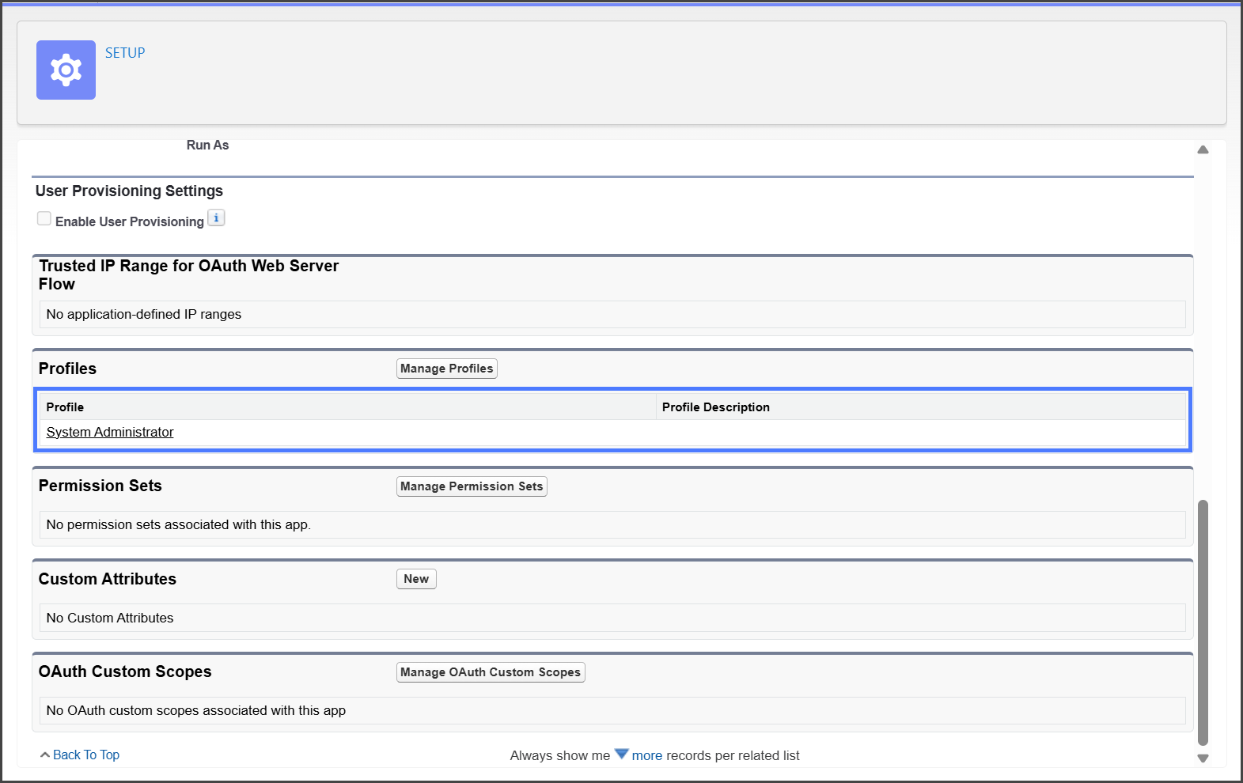Click the SETUP header text

125,53
